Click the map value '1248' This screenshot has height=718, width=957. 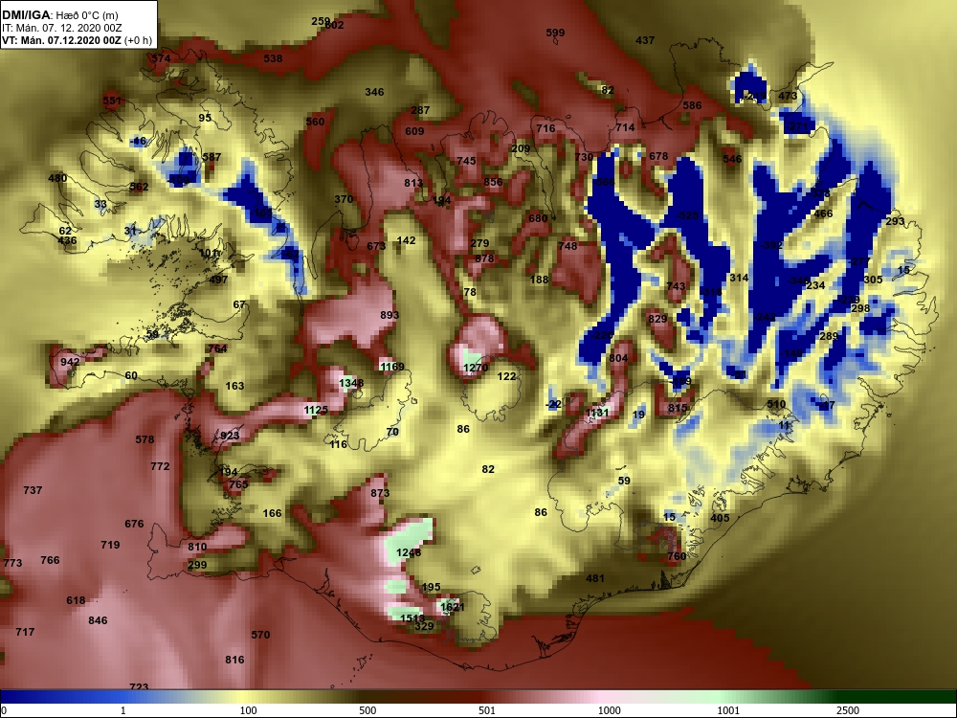[x=409, y=552]
